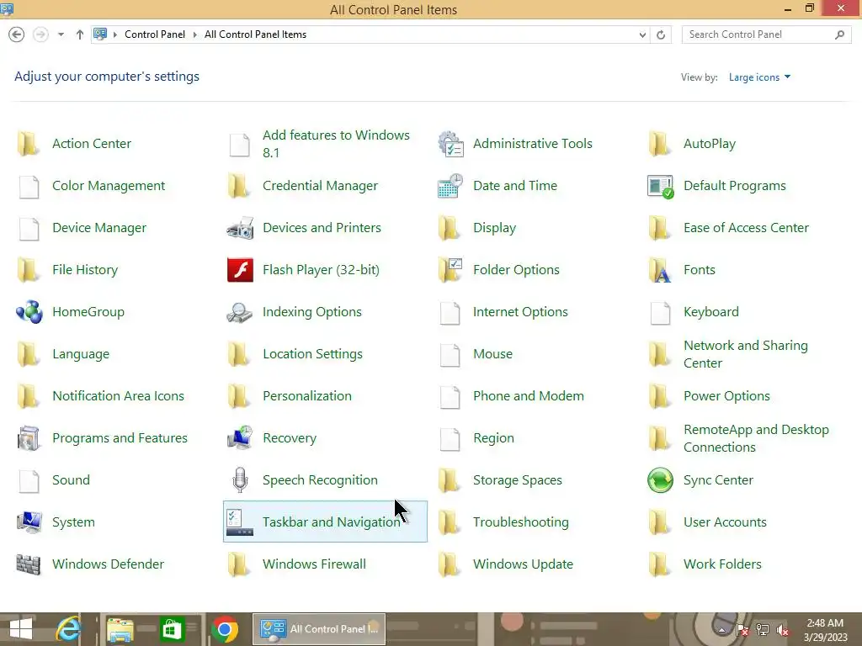Open Internet Explorer from the taskbar
Image resolution: width=862 pixels, height=646 pixels.
click(x=69, y=629)
